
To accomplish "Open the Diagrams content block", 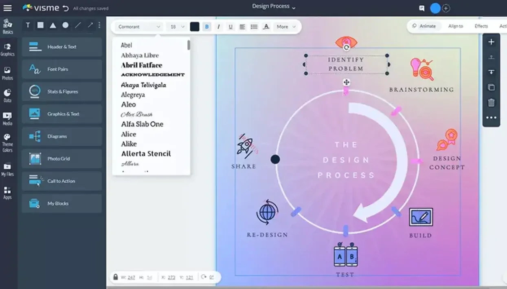I will 62,137.
